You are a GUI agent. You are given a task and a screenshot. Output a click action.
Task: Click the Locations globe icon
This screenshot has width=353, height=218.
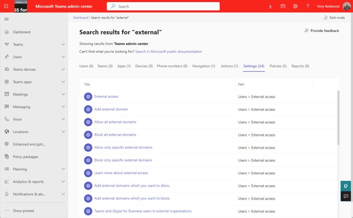click(7, 131)
